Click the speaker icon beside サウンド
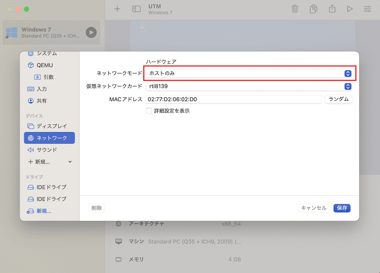This screenshot has height=273, width=380. pyautogui.click(x=31, y=150)
